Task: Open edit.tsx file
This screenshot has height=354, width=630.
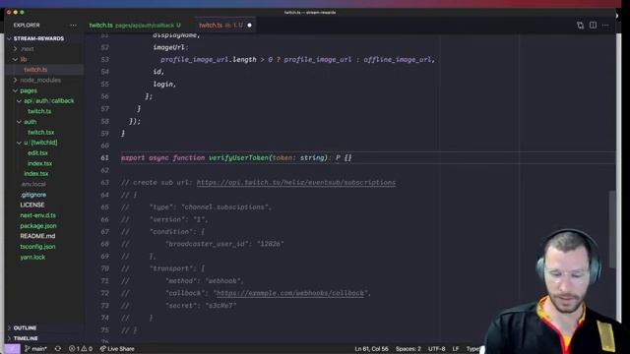Action: tap(37, 153)
